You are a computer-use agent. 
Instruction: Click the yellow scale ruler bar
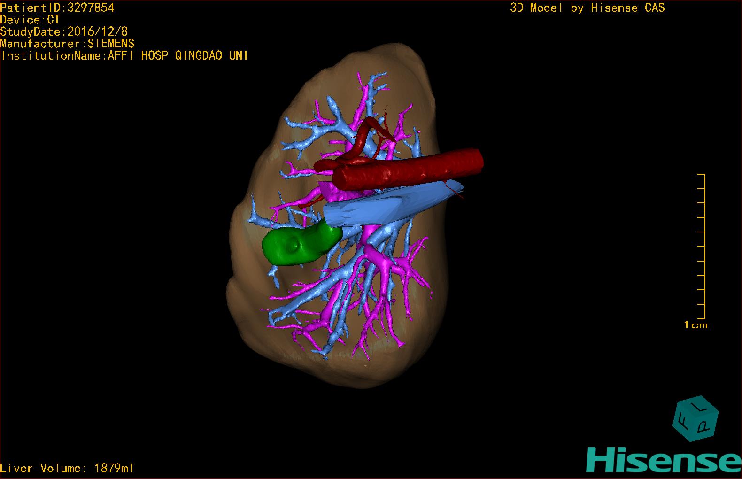(x=702, y=247)
